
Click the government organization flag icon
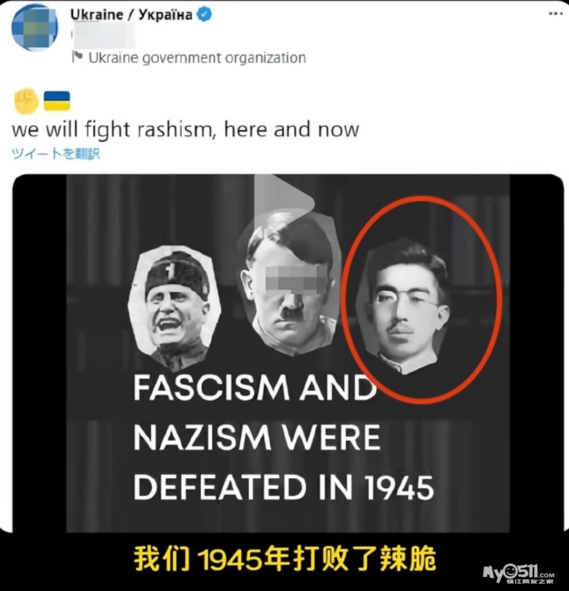tap(77, 57)
